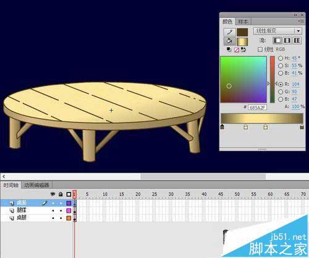Toggle visibility dot of the 桌面 layer
Screen dimensions: 309x258
[53, 203]
